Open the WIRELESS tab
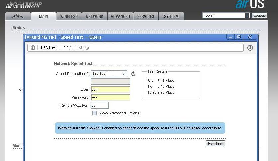This screenshot has width=278, height=161. click(x=69, y=16)
